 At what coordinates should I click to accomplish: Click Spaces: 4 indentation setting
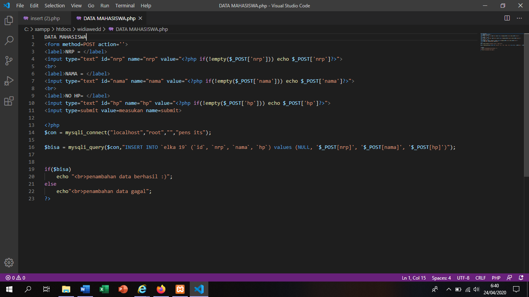[441, 278]
